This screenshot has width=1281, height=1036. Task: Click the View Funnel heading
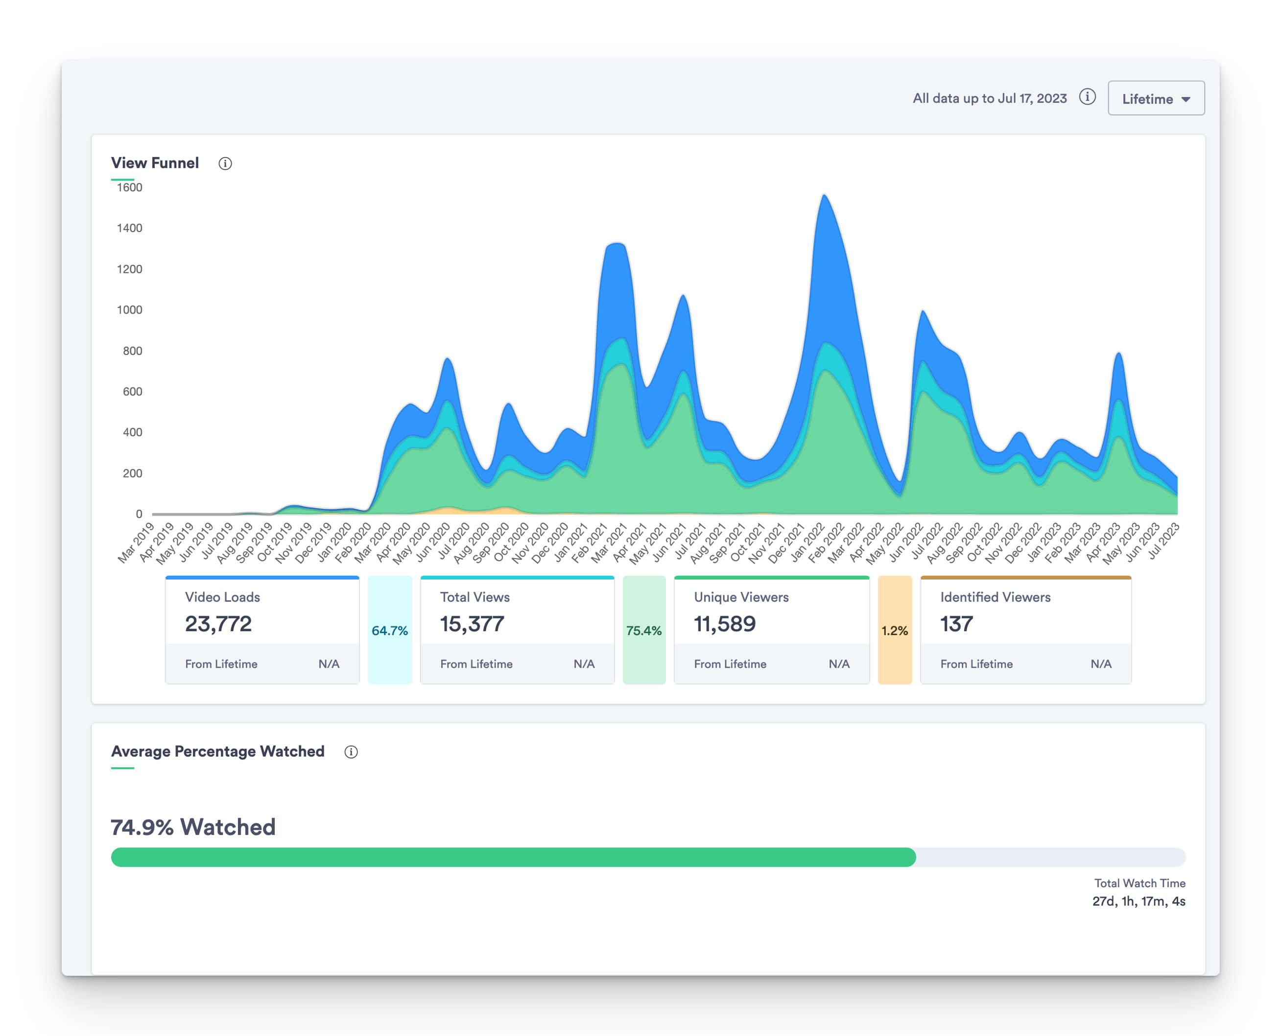tap(155, 163)
